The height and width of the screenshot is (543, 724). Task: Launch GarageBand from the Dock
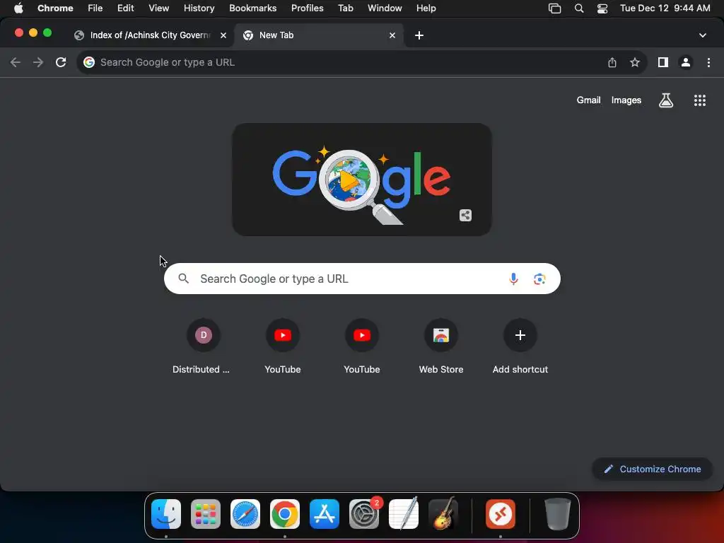tap(443, 514)
